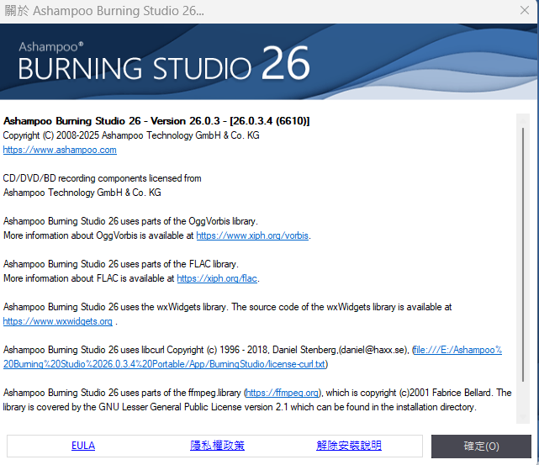Click the 'uses parts of the OggVorbis library' line
The image size is (539, 465).
(x=130, y=221)
